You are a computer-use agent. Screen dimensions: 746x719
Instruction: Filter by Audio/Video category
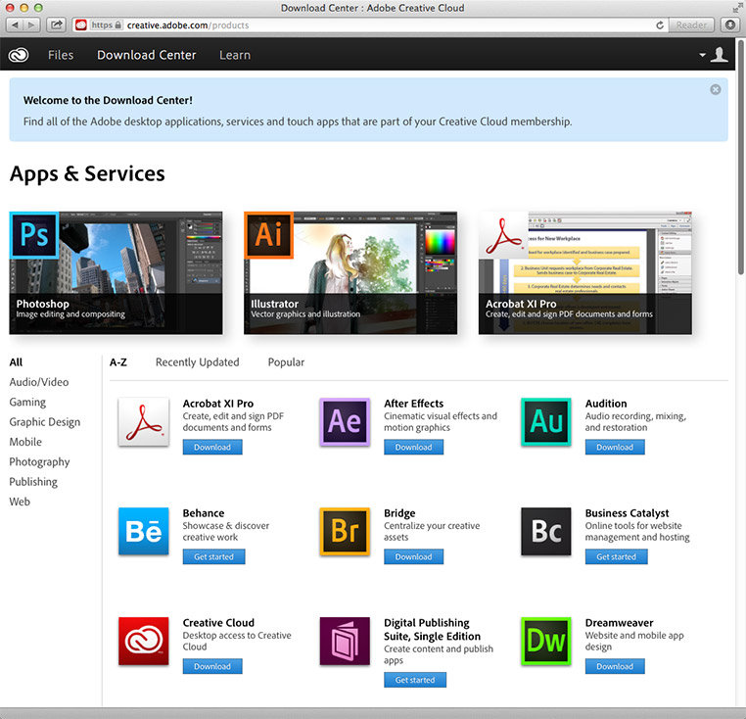(x=39, y=382)
